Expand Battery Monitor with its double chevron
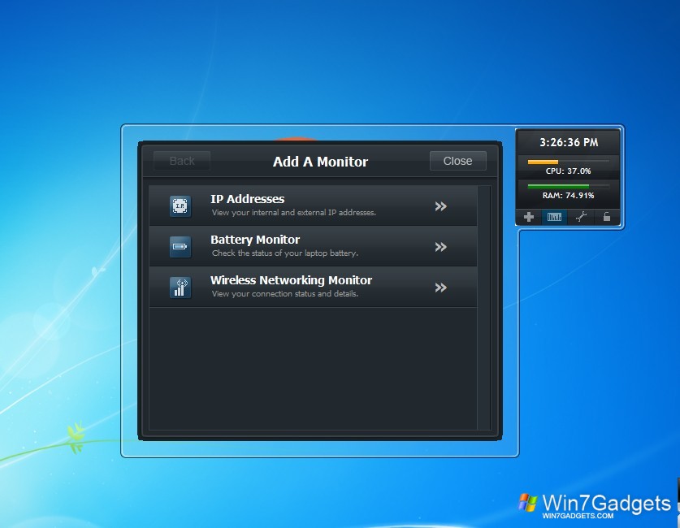The width and height of the screenshot is (680, 528). click(x=440, y=247)
